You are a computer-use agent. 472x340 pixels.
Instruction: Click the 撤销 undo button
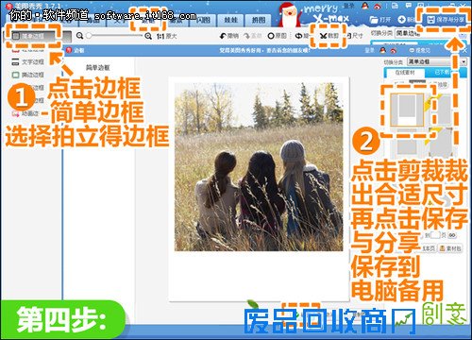coord(229,36)
